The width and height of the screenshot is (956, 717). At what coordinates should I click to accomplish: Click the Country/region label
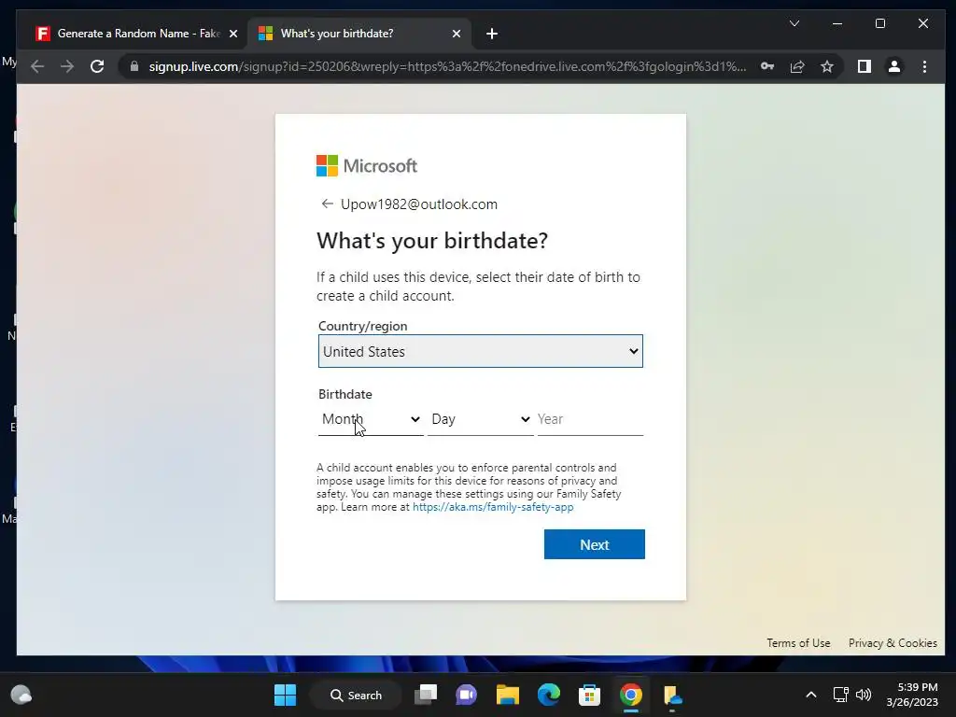363,326
